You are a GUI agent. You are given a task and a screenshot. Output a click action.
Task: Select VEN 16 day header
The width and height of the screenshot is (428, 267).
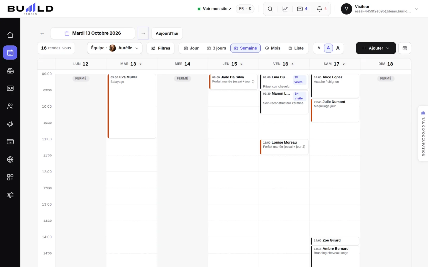click(284, 64)
